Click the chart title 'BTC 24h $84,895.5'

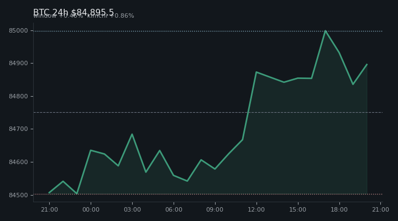[74, 12]
